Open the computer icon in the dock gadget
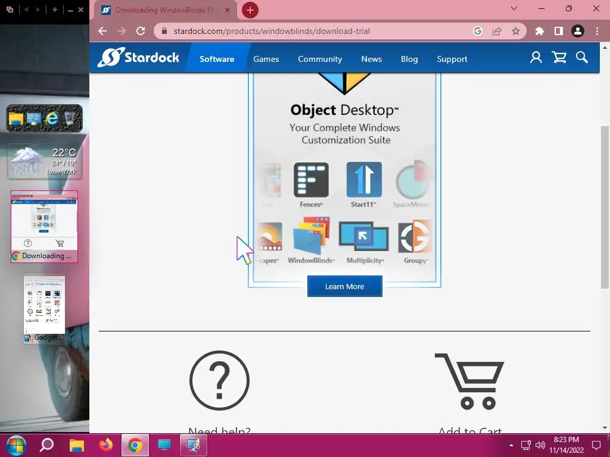 tap(34, 118)
